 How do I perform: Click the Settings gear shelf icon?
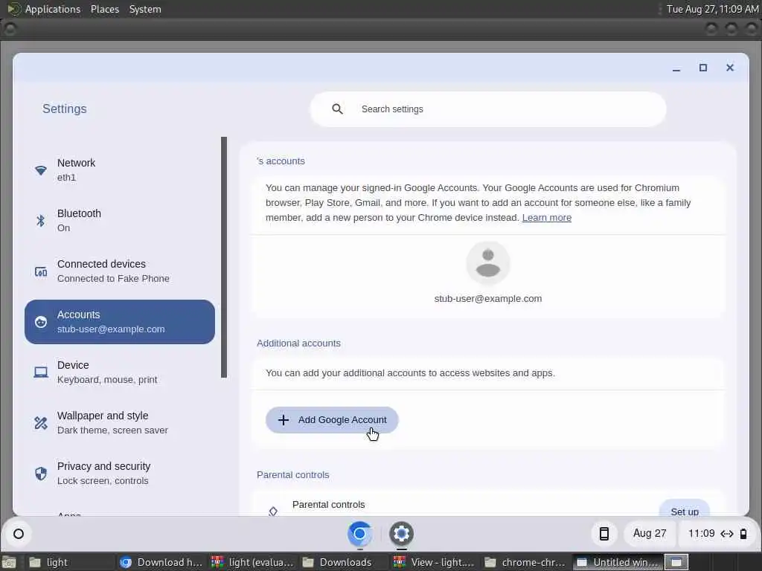(401, 534)
